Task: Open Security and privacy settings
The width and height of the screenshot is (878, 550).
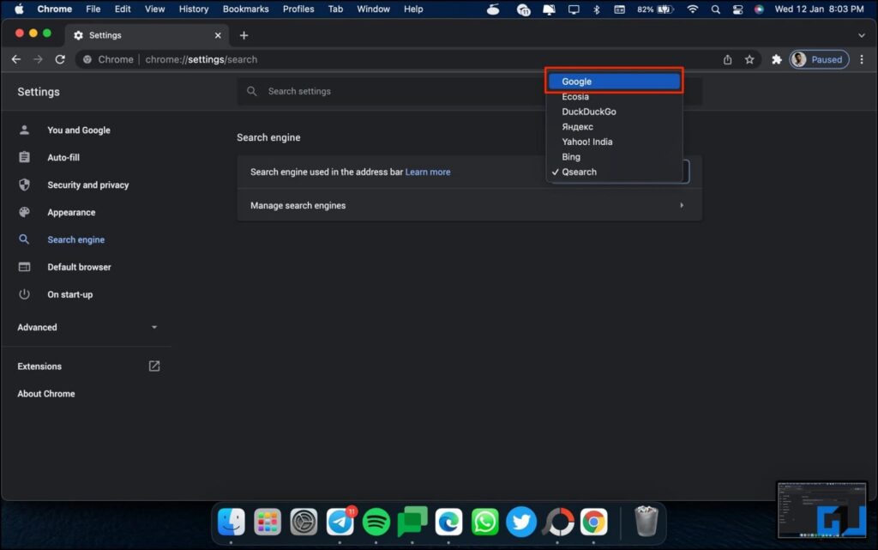Action: pyautogui.click(x=88, y=184)
